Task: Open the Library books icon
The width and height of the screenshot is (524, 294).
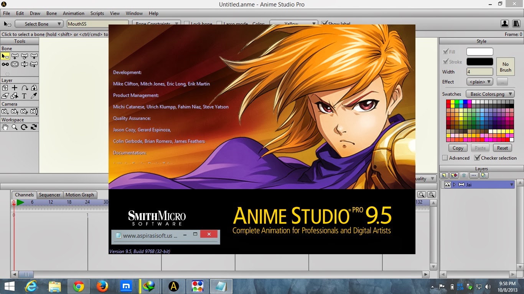Action: (x=516, y=24)
